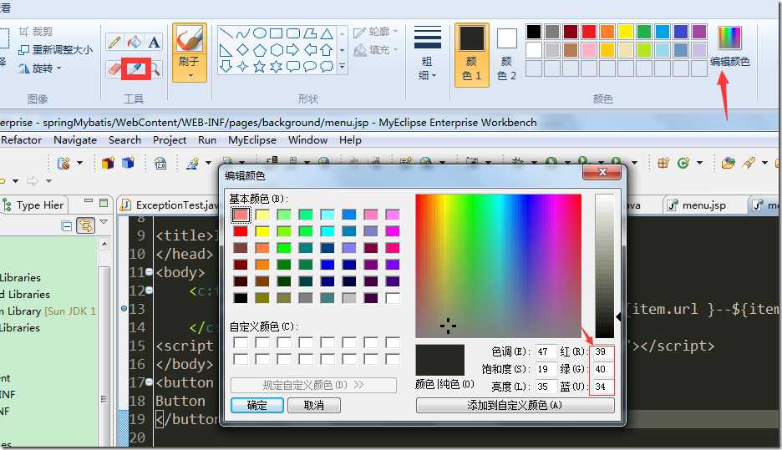Switch to ExceptionTest.java editor tab
The height and width of the screenshot is (450, 782).
[x=170, y=205]
